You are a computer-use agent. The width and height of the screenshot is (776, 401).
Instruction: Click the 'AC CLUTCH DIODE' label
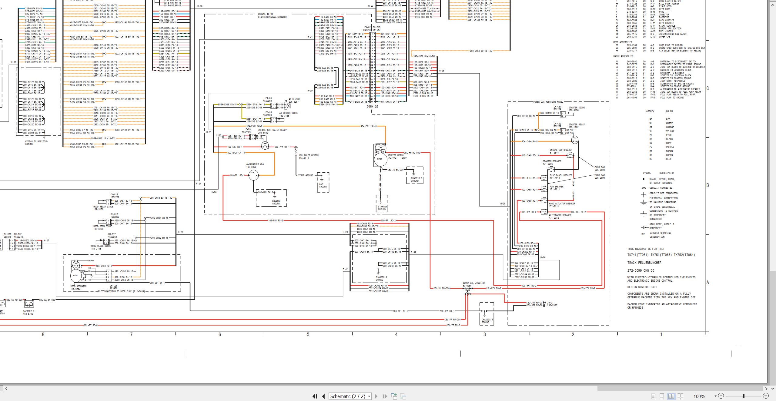(289, 113)
